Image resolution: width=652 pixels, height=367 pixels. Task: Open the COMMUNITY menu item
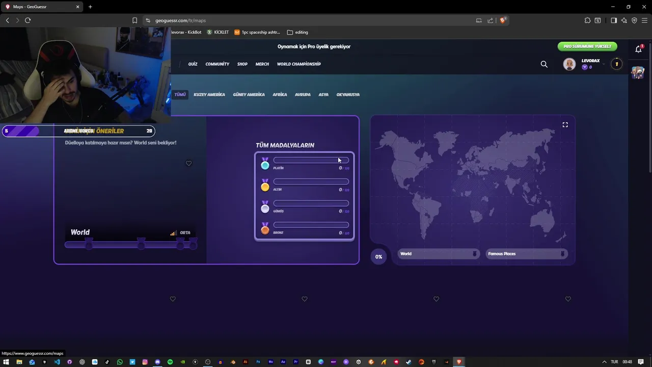pos(218,64)
